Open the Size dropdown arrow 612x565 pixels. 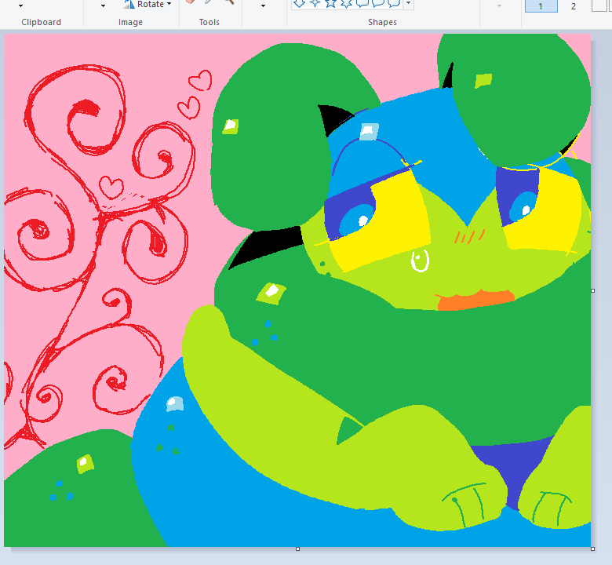(x=499, y=5)
